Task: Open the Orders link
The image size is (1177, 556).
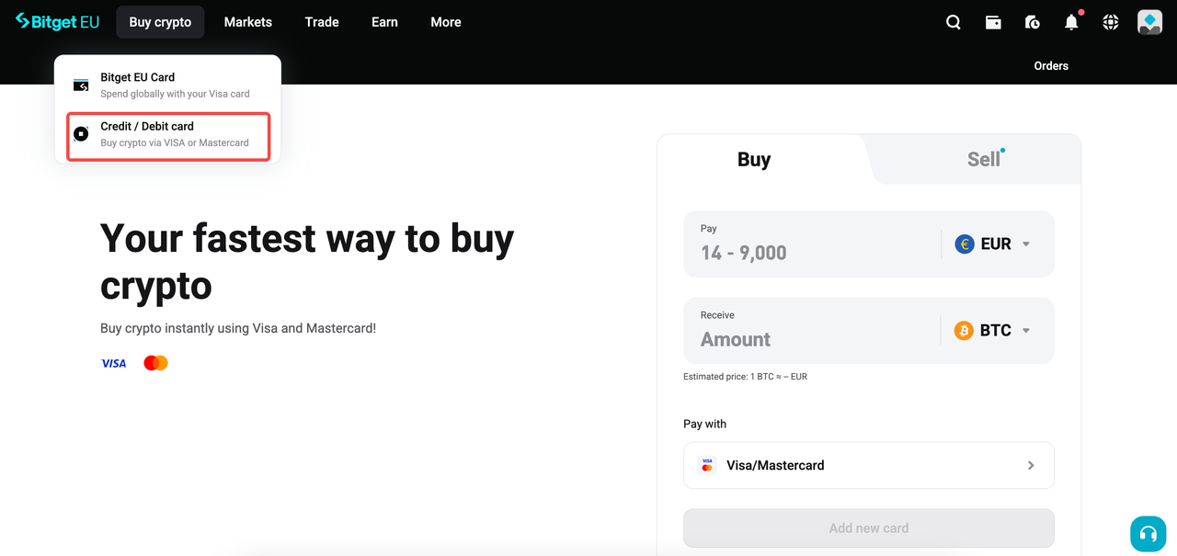Action: coord(1051,65)
